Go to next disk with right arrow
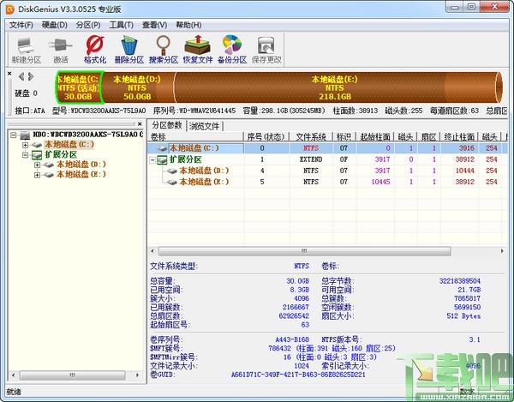514x402 pixels. click(31, 77)
